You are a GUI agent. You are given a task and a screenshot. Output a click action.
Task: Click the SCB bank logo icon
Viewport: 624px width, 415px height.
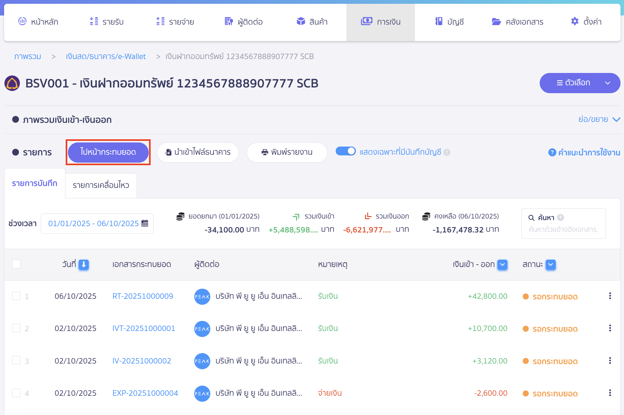click(x=12, y=83)
